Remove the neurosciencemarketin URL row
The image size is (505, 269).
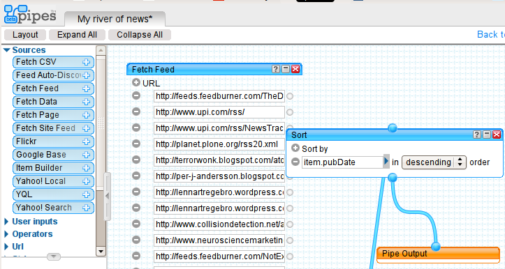tap(136, 240)
